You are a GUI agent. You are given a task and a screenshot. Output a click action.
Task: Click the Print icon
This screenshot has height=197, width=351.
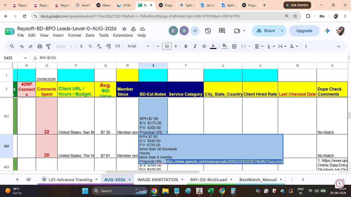[40, 46]
